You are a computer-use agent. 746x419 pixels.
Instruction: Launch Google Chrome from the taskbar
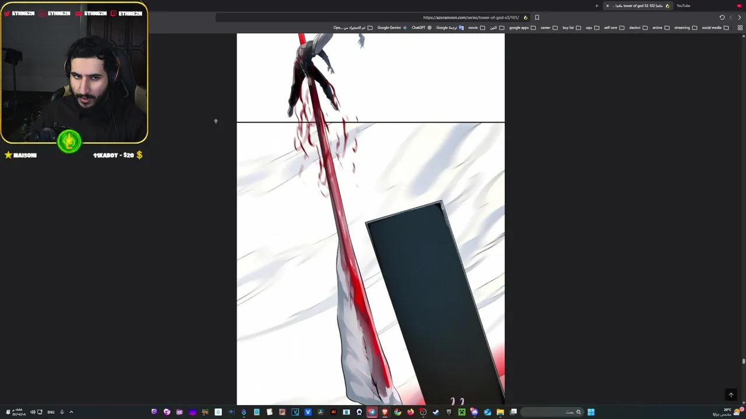point(398,412)
